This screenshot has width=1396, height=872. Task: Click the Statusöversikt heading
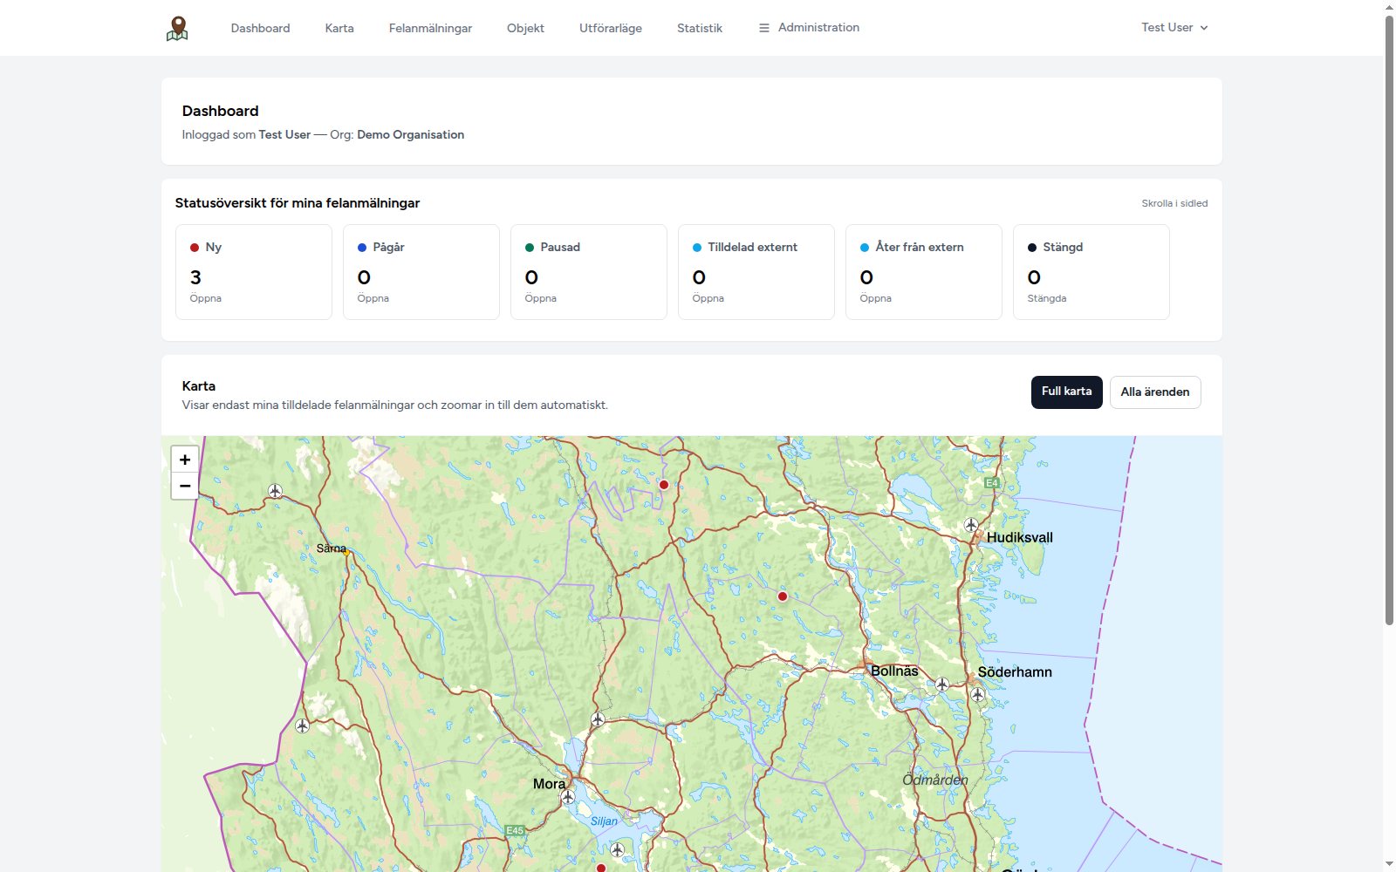coord(298,203)
